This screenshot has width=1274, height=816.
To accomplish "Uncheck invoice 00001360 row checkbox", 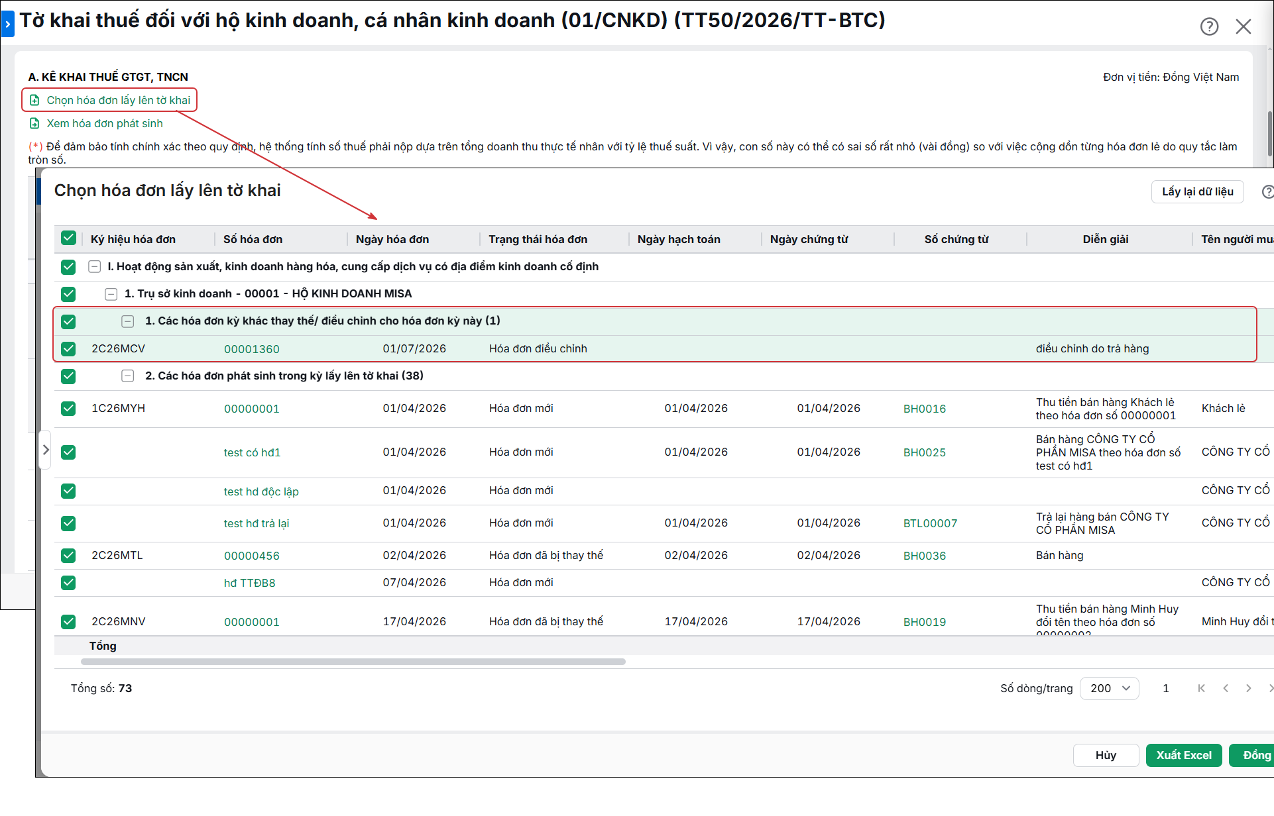I will pos(68,348).
